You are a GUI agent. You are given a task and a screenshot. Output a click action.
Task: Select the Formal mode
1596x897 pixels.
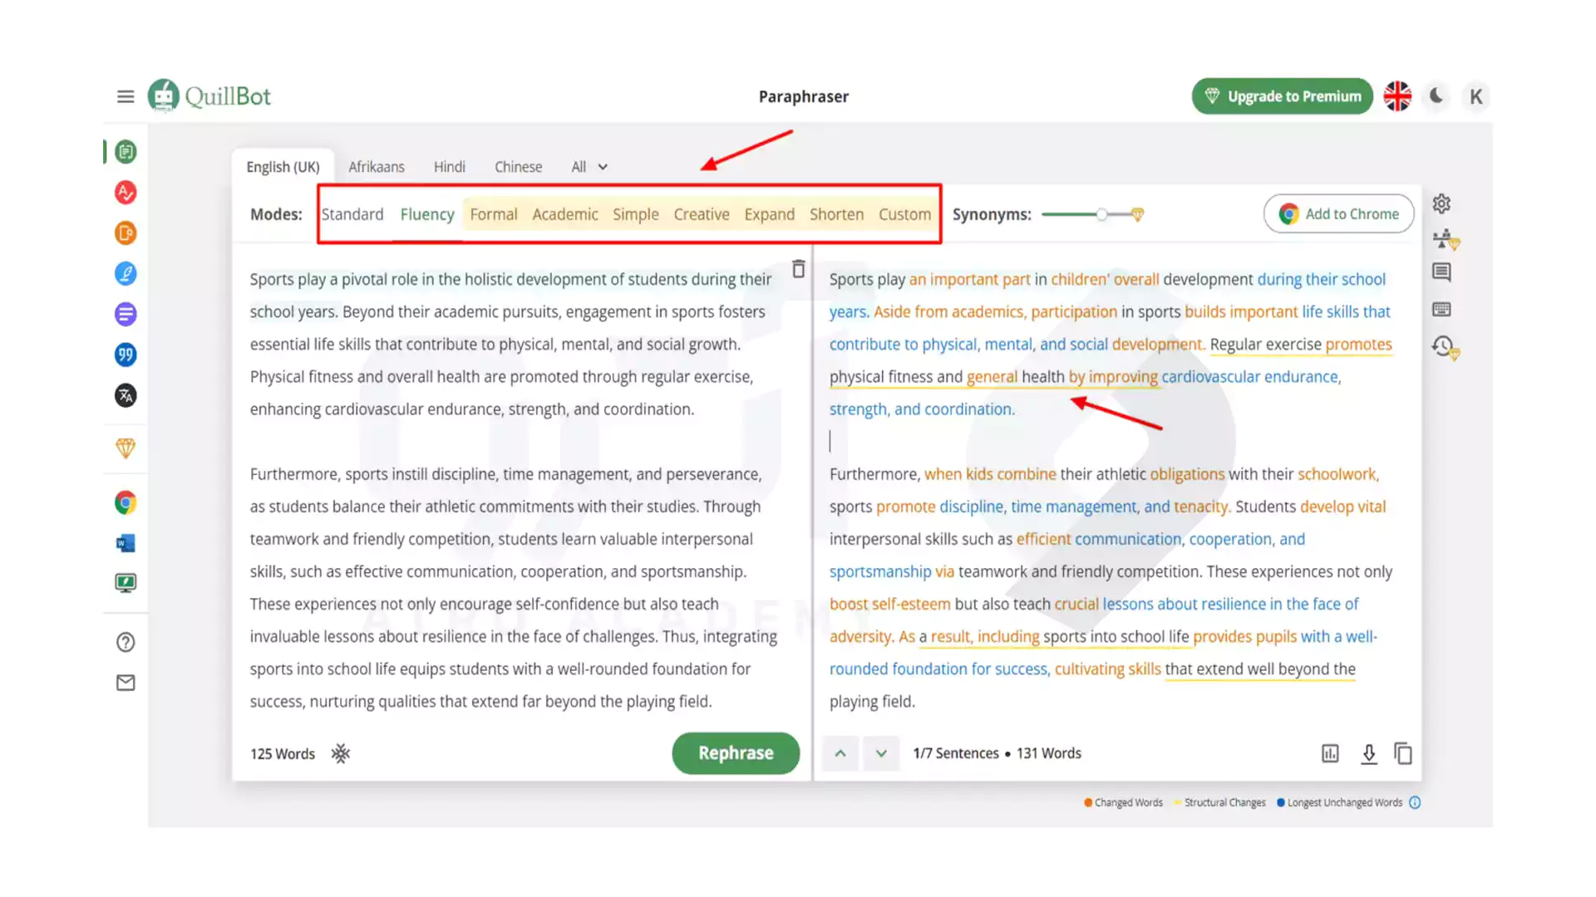point(494,214)
